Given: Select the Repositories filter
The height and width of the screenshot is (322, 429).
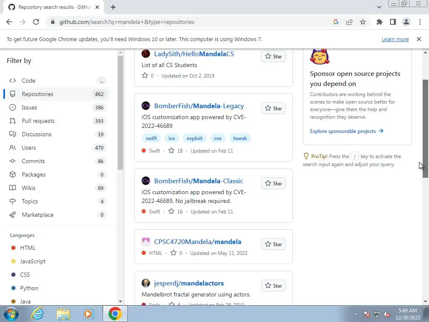Looking at the screenshot, I should 57,94.
